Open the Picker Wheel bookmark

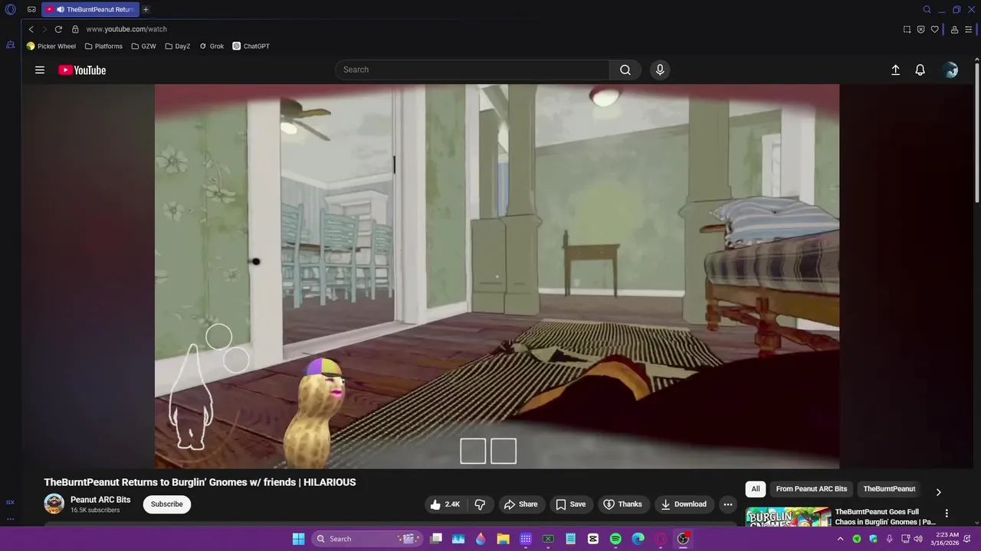51,46
